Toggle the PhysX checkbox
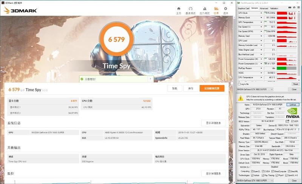The image size is (302, 184). 277,175
